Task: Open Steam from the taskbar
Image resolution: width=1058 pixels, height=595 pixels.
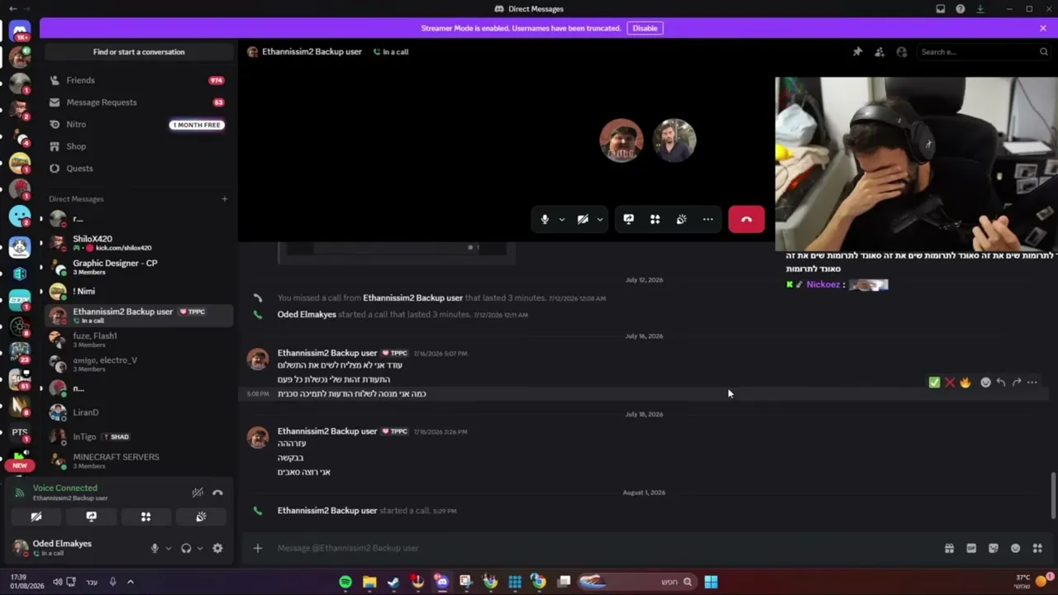Action: point(393,582)
